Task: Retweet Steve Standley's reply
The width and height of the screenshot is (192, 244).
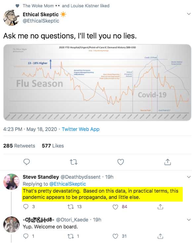Action: coord(71,207)
